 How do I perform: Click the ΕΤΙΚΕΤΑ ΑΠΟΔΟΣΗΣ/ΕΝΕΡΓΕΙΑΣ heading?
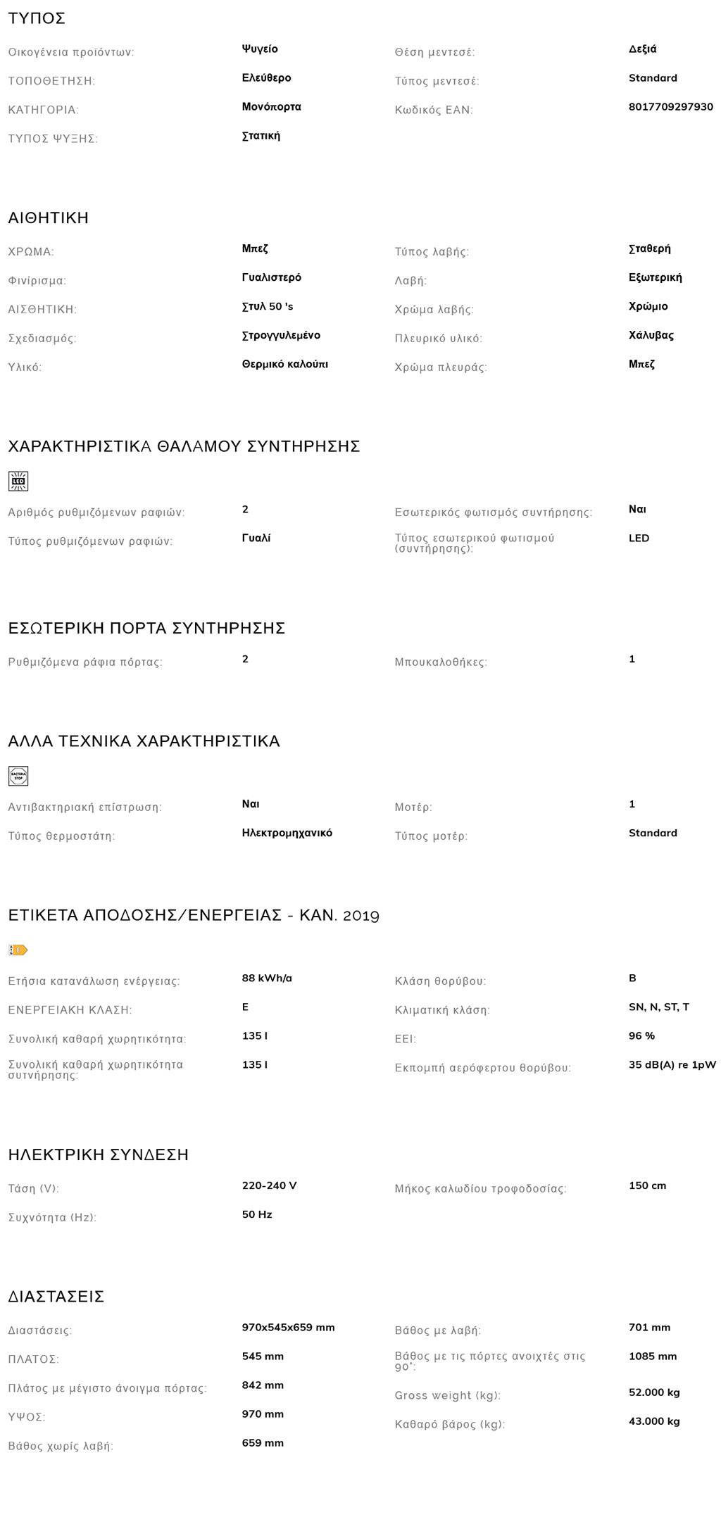[x=194, y=915]
